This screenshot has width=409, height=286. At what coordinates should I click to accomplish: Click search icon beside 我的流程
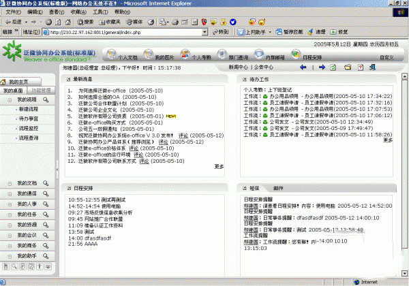[46, 100]
